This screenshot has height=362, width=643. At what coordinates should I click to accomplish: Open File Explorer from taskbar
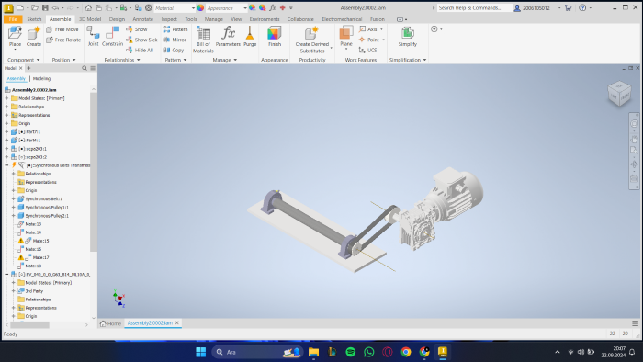point(314,352)
